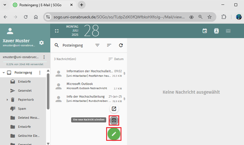Select the Posteingang SOGo browser tab
The image size is (244, 145).
41,5
